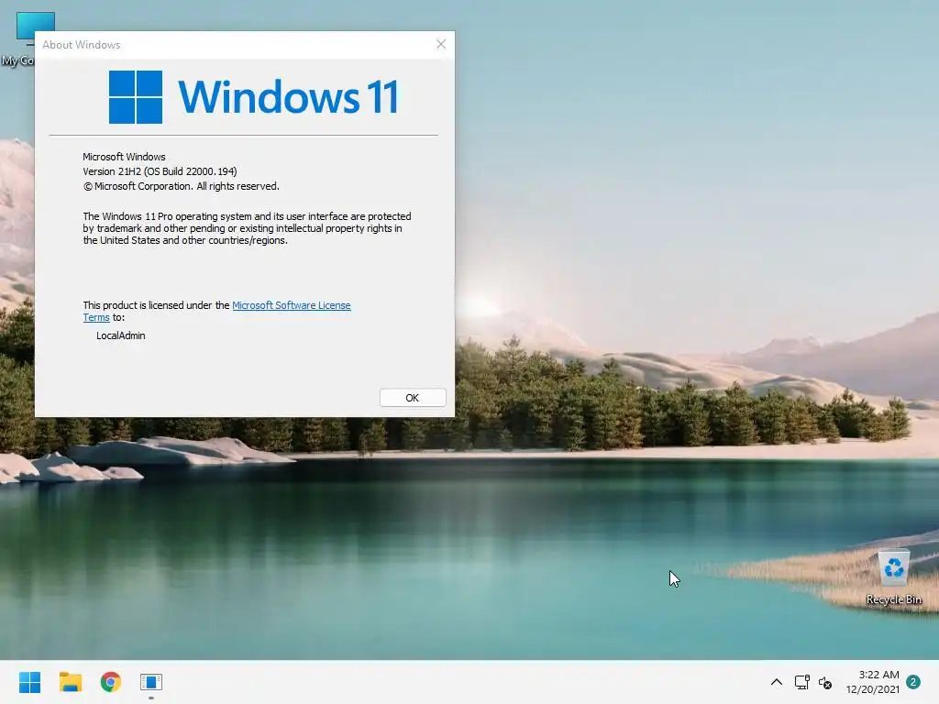Launch Google Chrome from the taskbar
Screen dimensions: 939x704
111,682
